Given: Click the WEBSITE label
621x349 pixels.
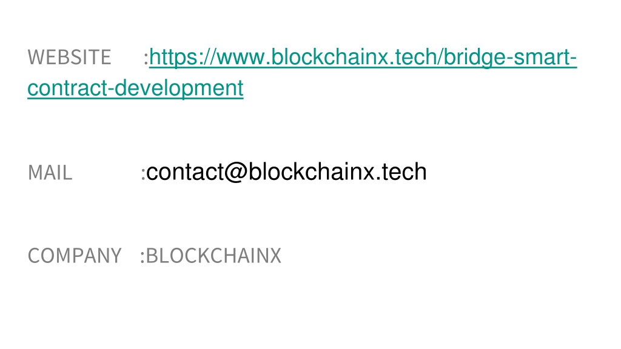Looking at the screenshot, I should point(69,58).
